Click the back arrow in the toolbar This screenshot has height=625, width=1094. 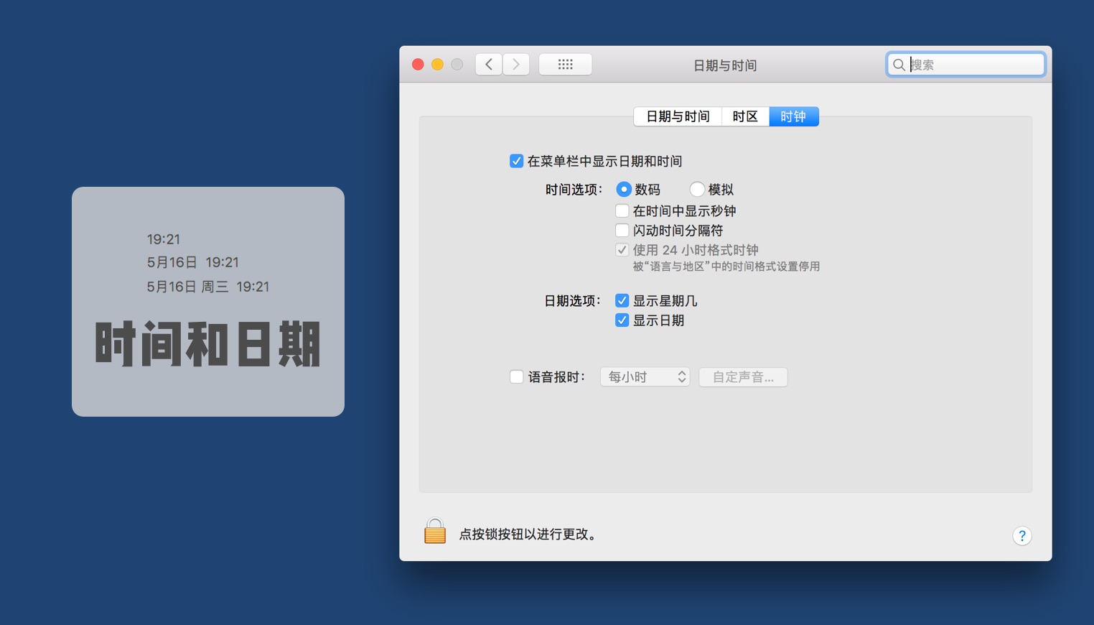(489, 65)
